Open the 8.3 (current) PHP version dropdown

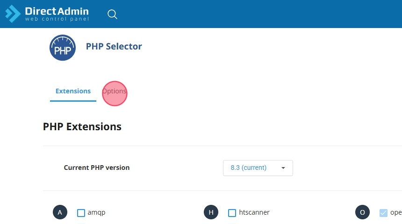258,168
